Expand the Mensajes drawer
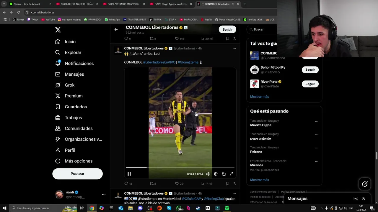This screenshot has height=212, width=378. tap(364, 199)
